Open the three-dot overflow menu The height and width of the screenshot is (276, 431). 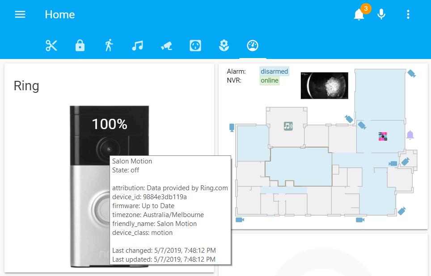tap(408, 14)
